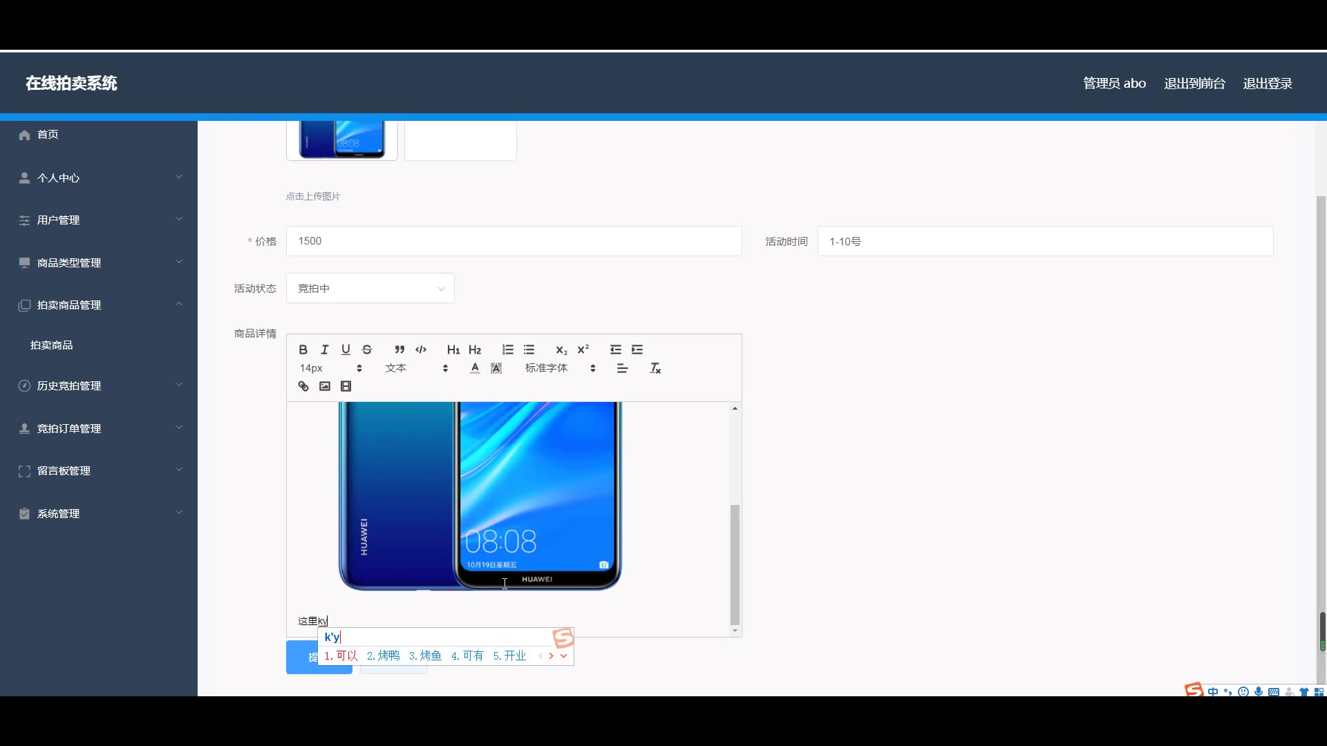Apply Heading 2 style
This screenshot has width=1327, height=746.
coord(475,350)
